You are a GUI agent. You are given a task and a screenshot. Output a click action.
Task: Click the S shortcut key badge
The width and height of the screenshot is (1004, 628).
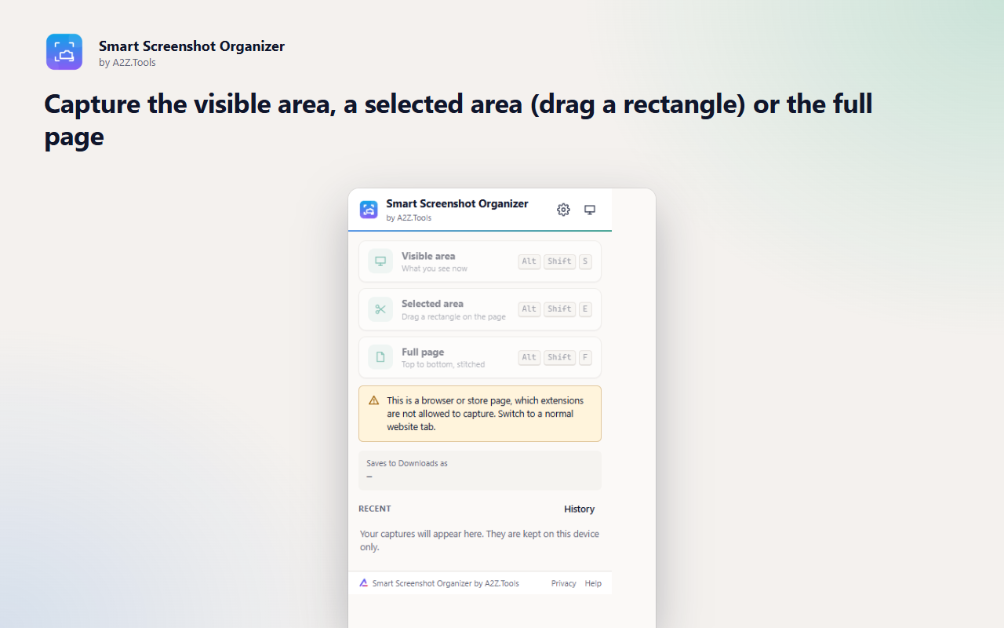pyautogui.click(x=585, y=261)
